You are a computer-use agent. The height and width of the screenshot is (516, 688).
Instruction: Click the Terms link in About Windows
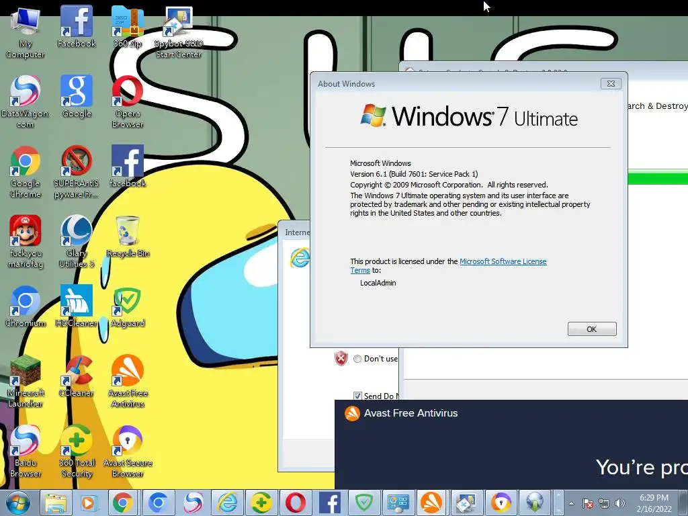pyautogui.click(x=360, y=270)
